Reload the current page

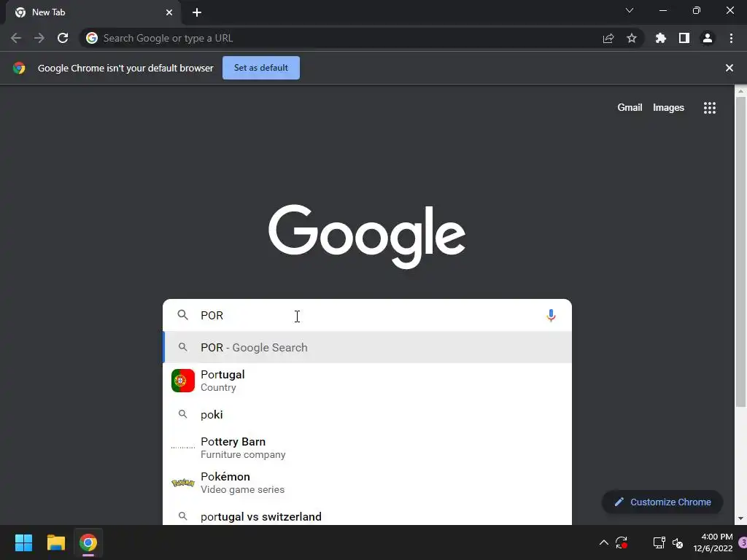pyautogui.click(x=63, y=38)
